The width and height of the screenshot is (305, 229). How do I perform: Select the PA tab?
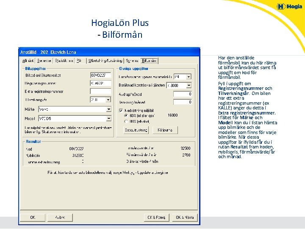click(x=80, y=61)
